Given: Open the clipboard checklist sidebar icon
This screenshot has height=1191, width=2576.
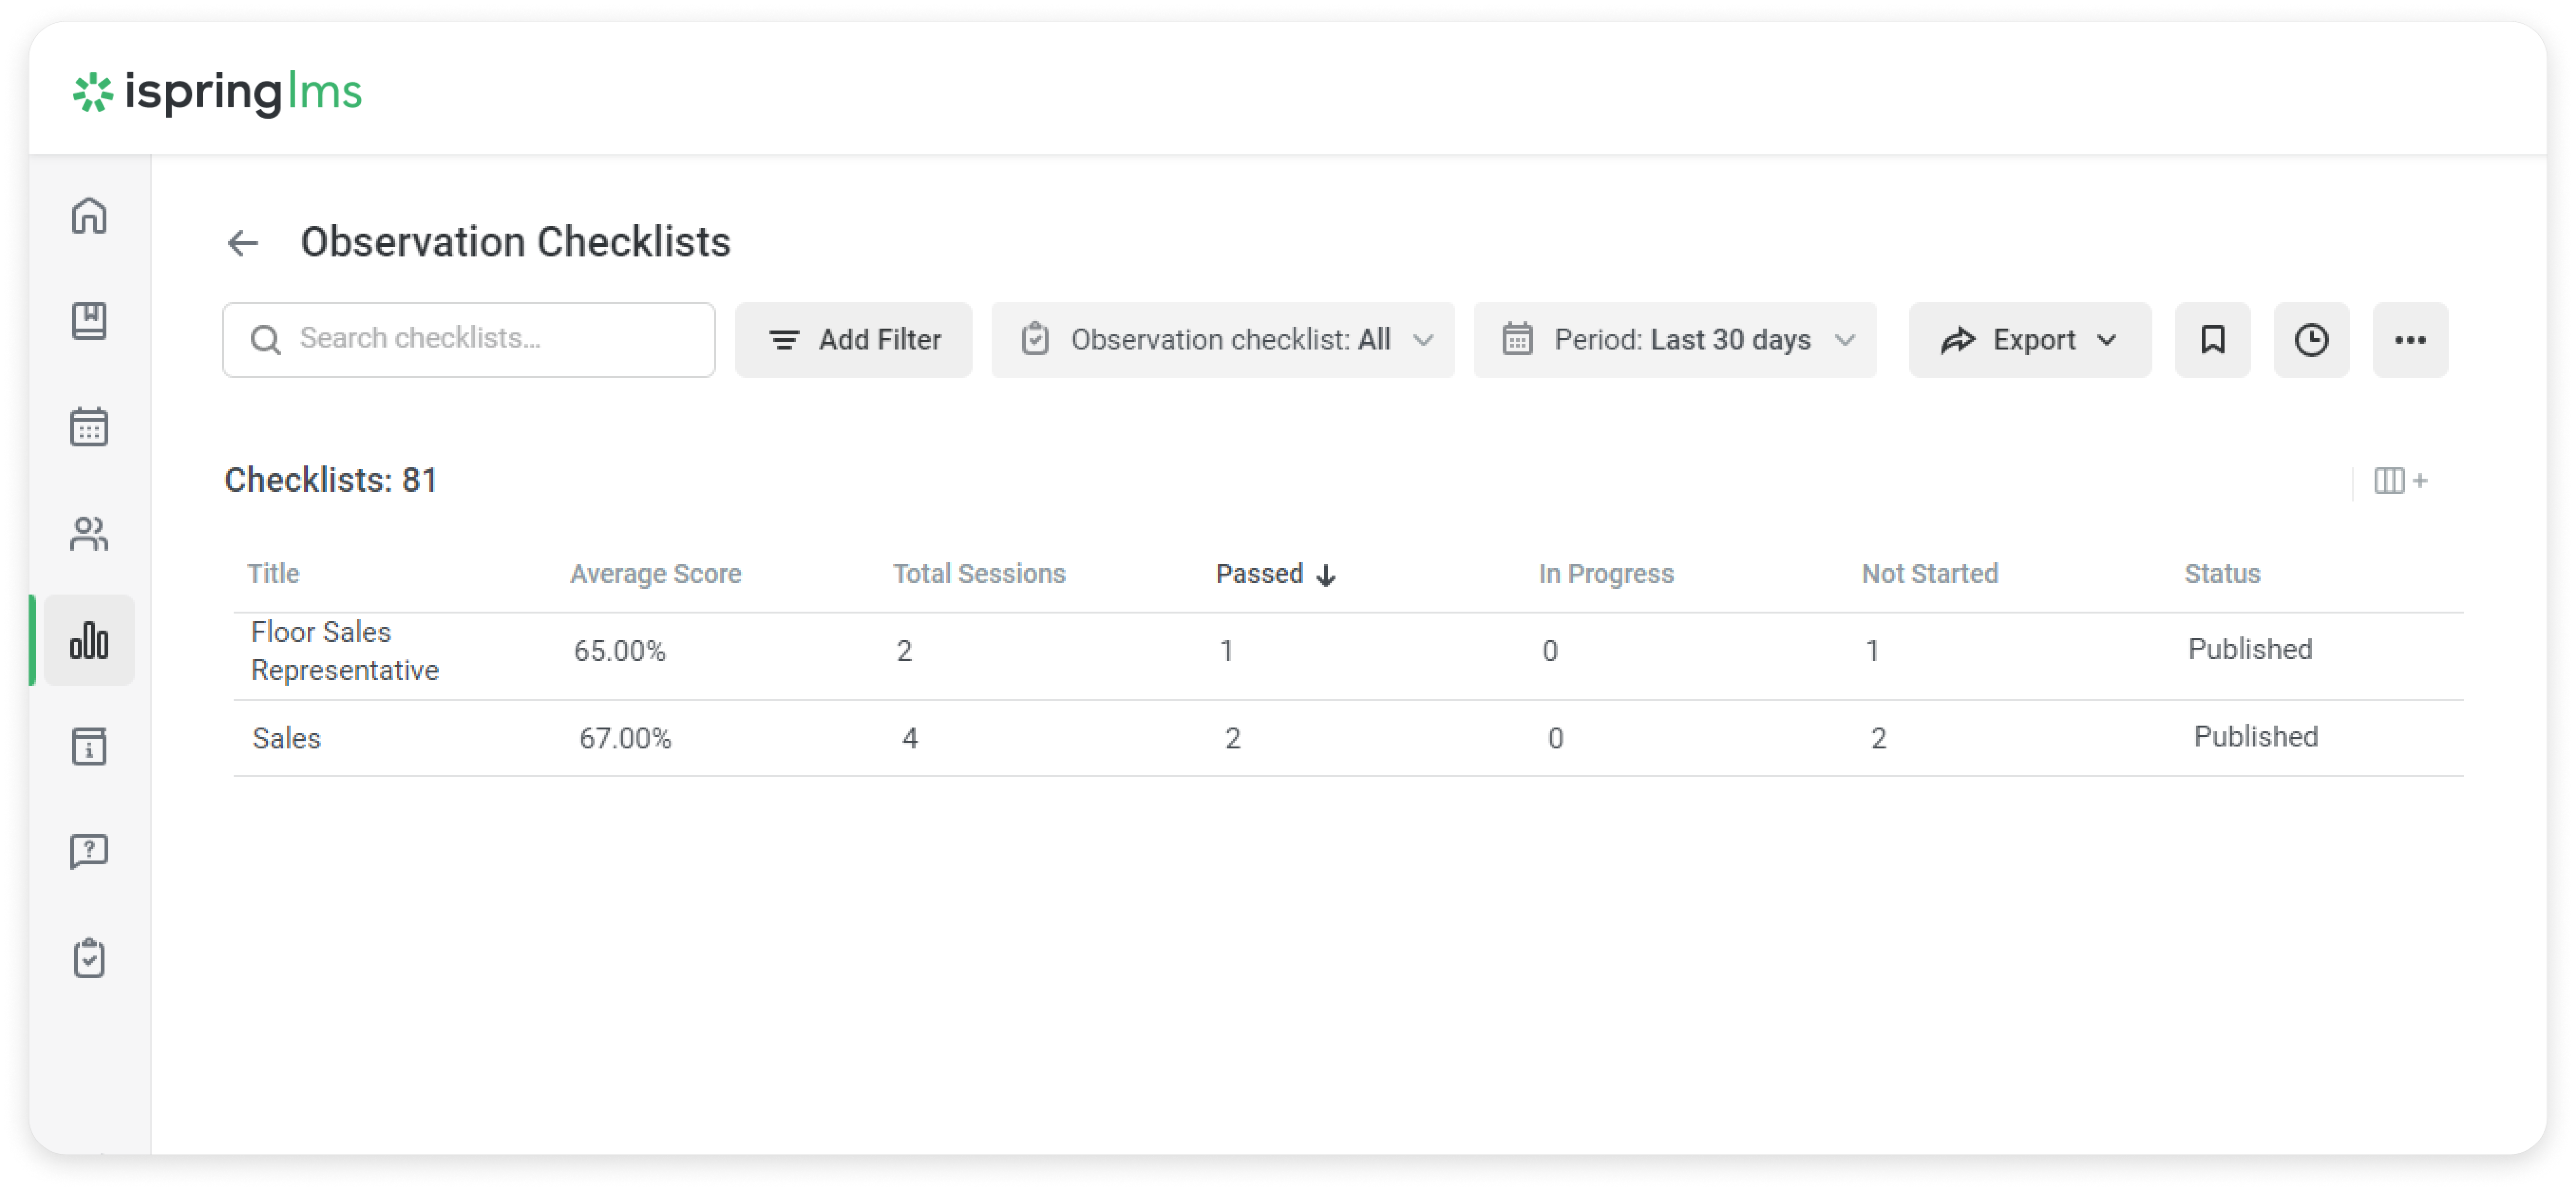Looking at the screenshot, I should 89,958.
